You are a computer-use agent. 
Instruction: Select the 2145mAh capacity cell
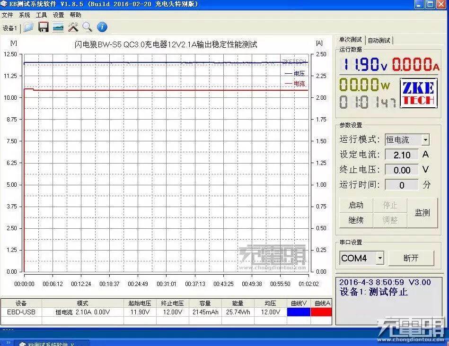click(x=205, y=312)
